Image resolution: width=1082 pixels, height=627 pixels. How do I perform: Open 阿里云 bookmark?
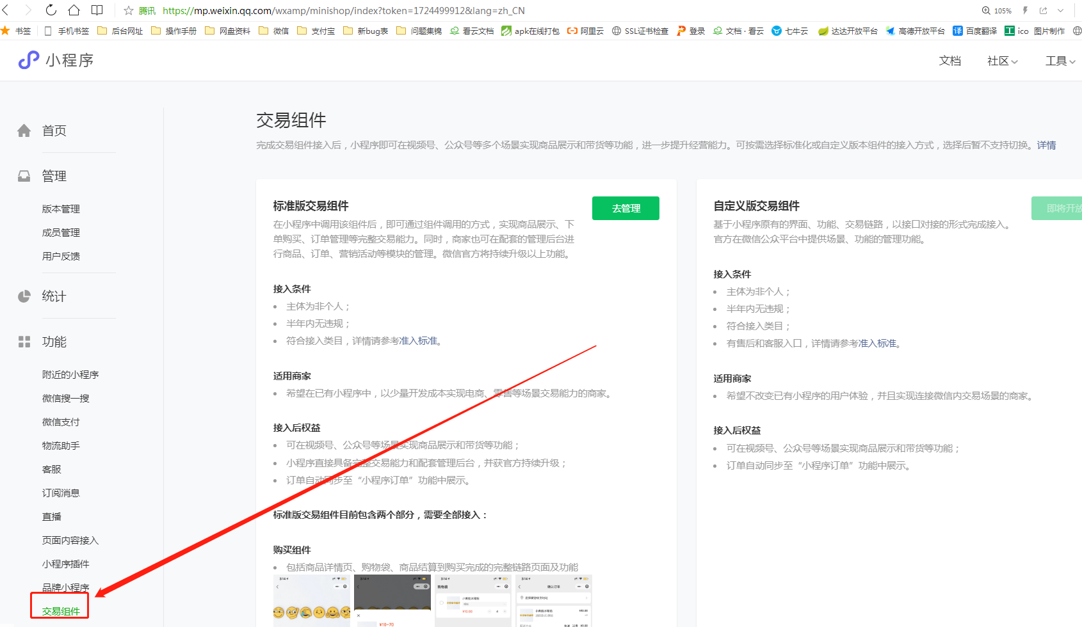click(586, 31)
